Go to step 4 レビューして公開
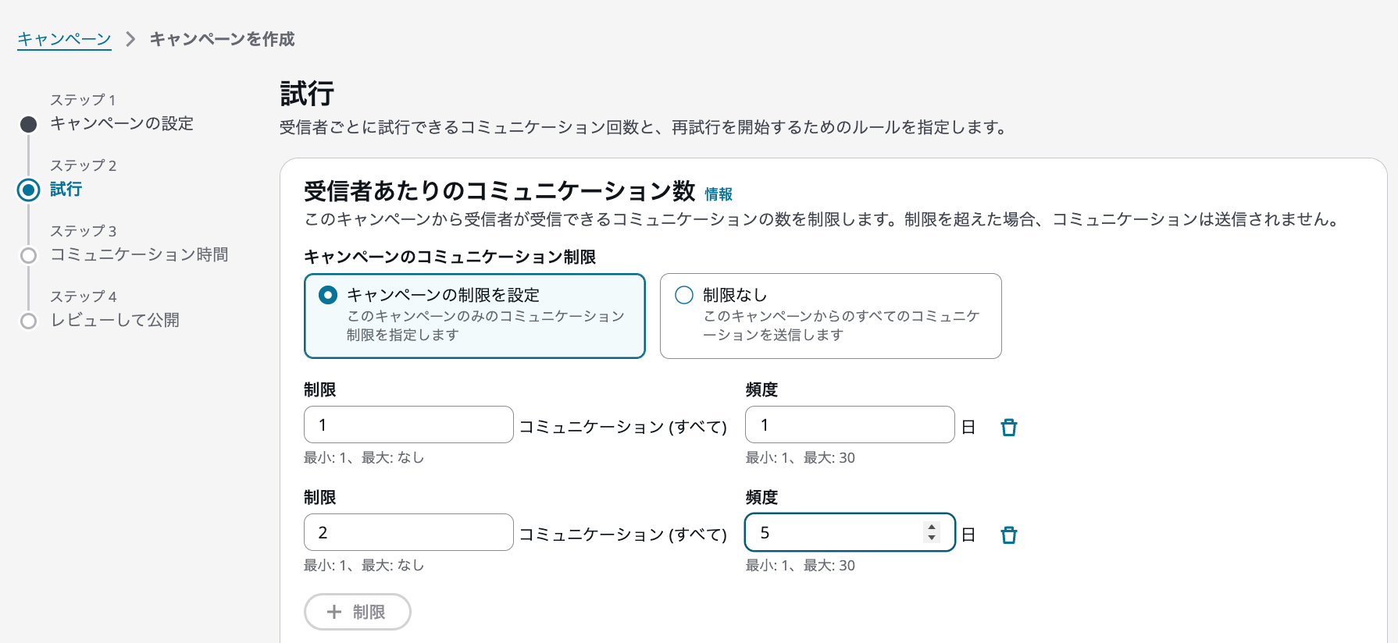The image size is (1398, 643). coord(115,320)
